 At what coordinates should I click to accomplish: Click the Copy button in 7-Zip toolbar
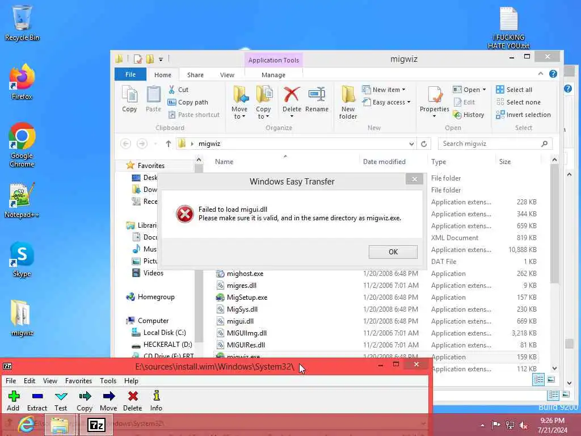pos(85,401)
